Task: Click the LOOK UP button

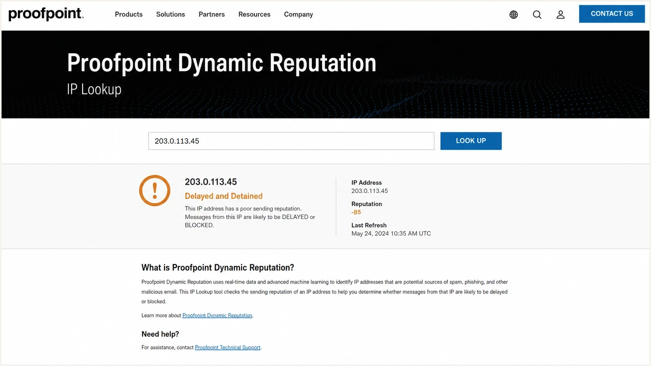Action: 471,141
